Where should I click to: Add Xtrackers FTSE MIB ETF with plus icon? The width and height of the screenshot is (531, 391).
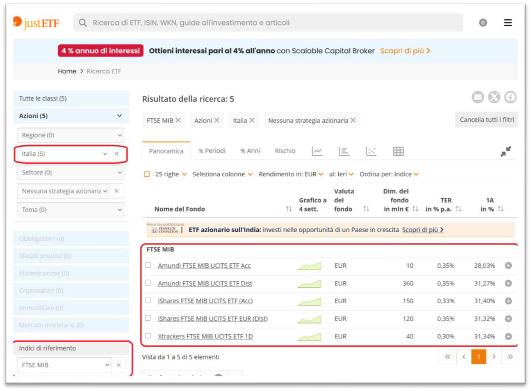(x=508, y=337)
